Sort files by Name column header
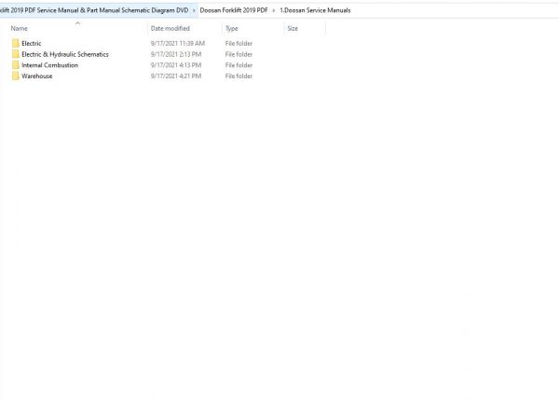This screenshot has width=559, height=401. tap(20, 28)
